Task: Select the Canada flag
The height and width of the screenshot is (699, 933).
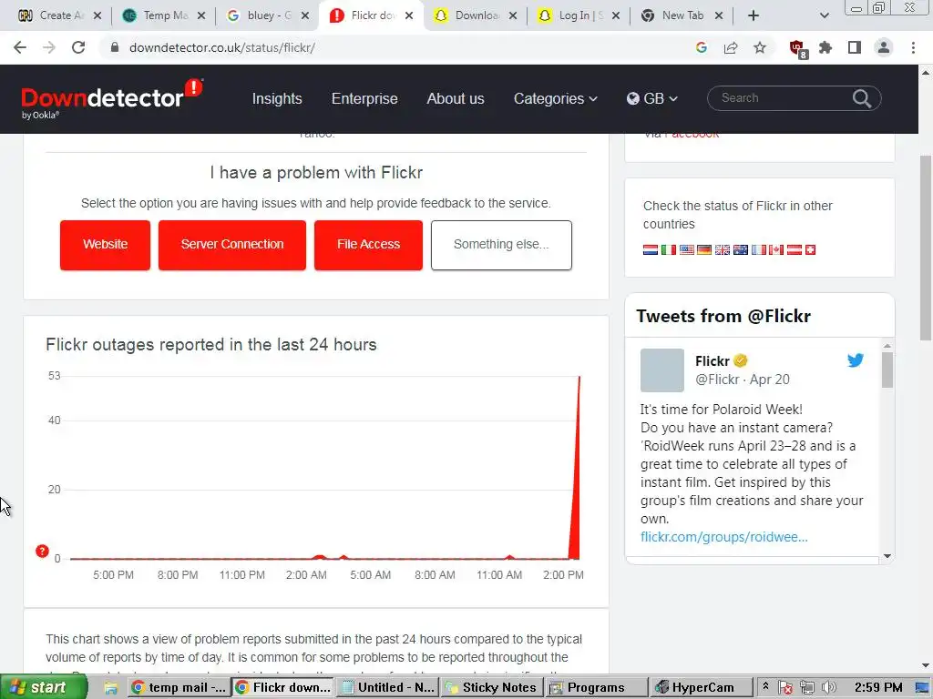Action: pos(776,249)
